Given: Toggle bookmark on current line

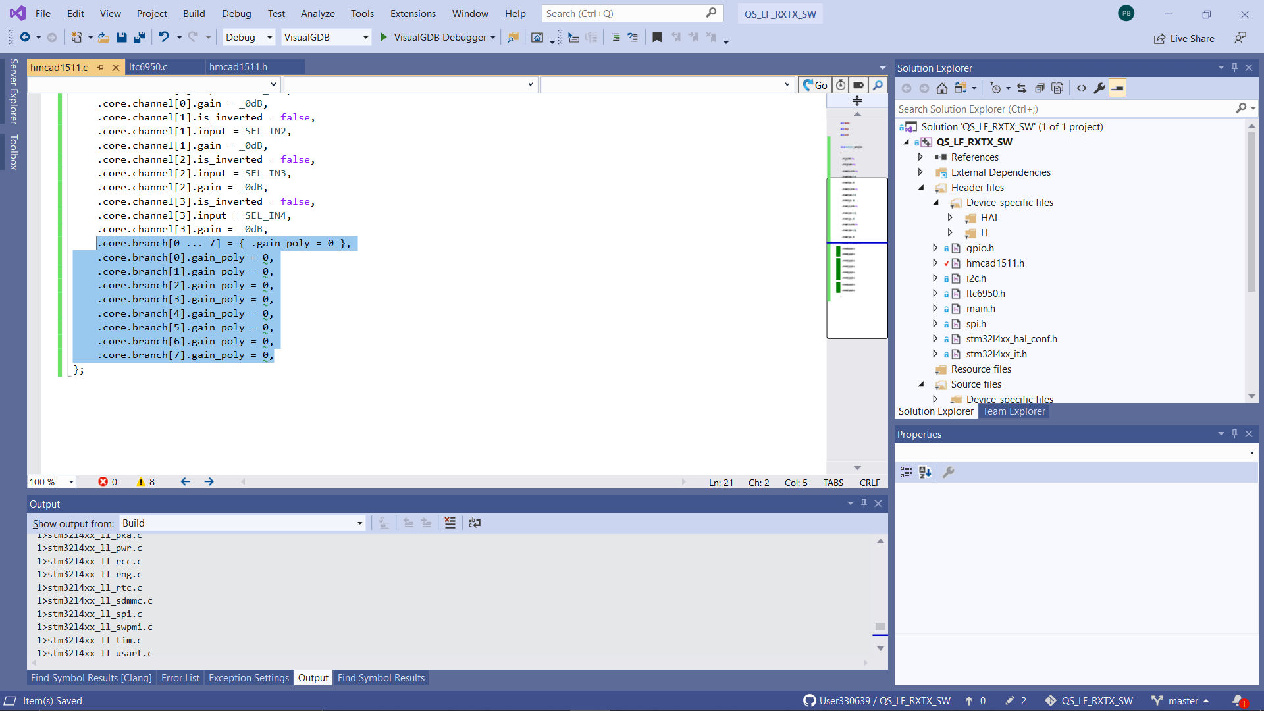Looking at the screenshot, I should point(656,38).
